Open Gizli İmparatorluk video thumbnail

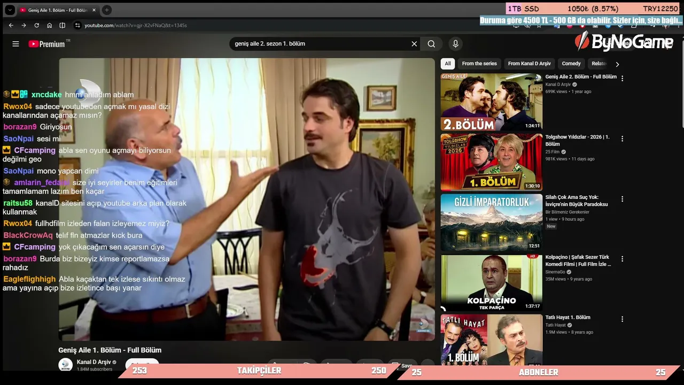(x=492, y=222)
